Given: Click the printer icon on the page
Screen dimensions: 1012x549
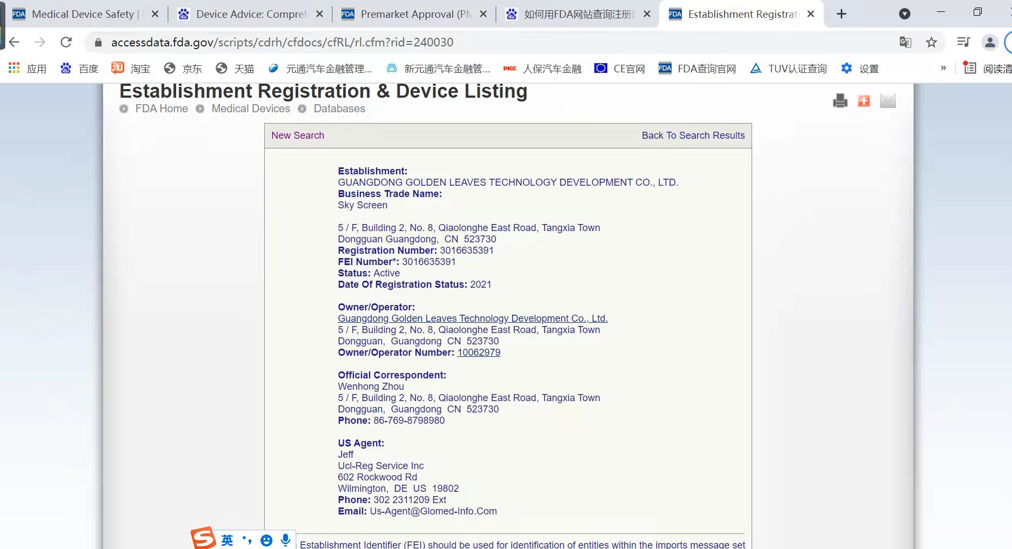Looking at the screenshot, I should click(x=840, y=101).
